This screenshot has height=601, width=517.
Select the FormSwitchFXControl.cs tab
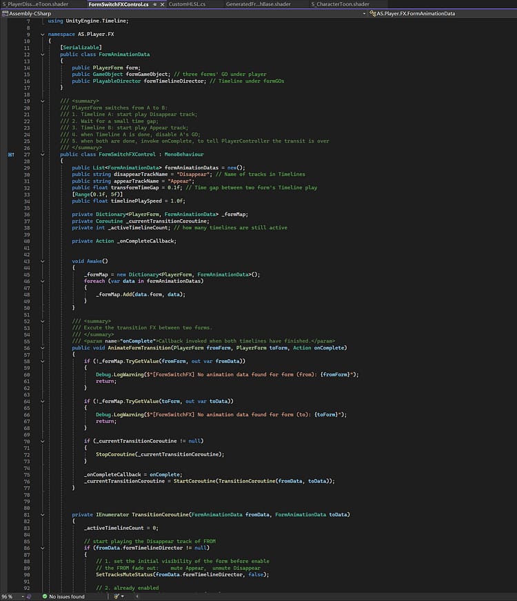coord(119,4)
